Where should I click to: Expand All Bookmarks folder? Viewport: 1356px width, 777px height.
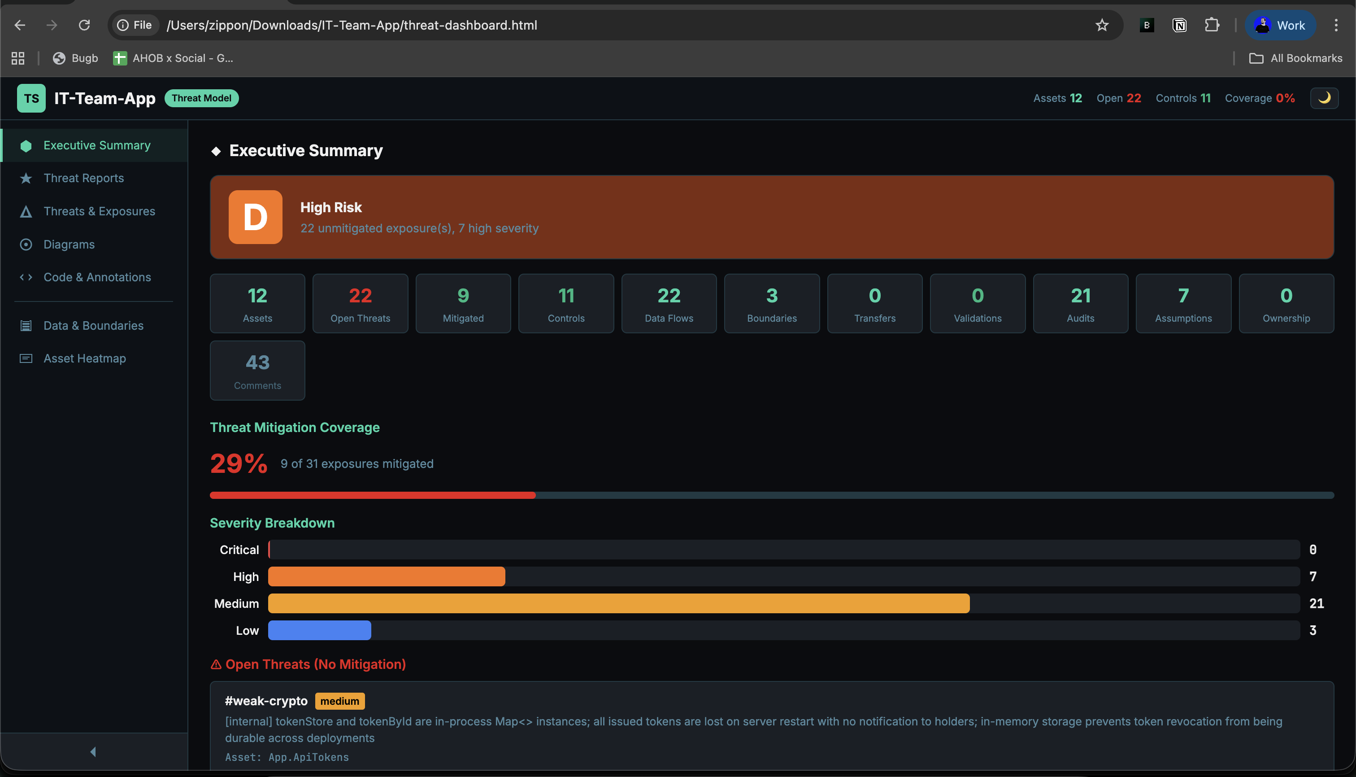click(1296, 58)
